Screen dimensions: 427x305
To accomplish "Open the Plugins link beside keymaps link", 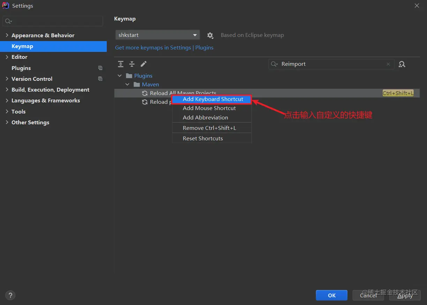I will (204, 47).
